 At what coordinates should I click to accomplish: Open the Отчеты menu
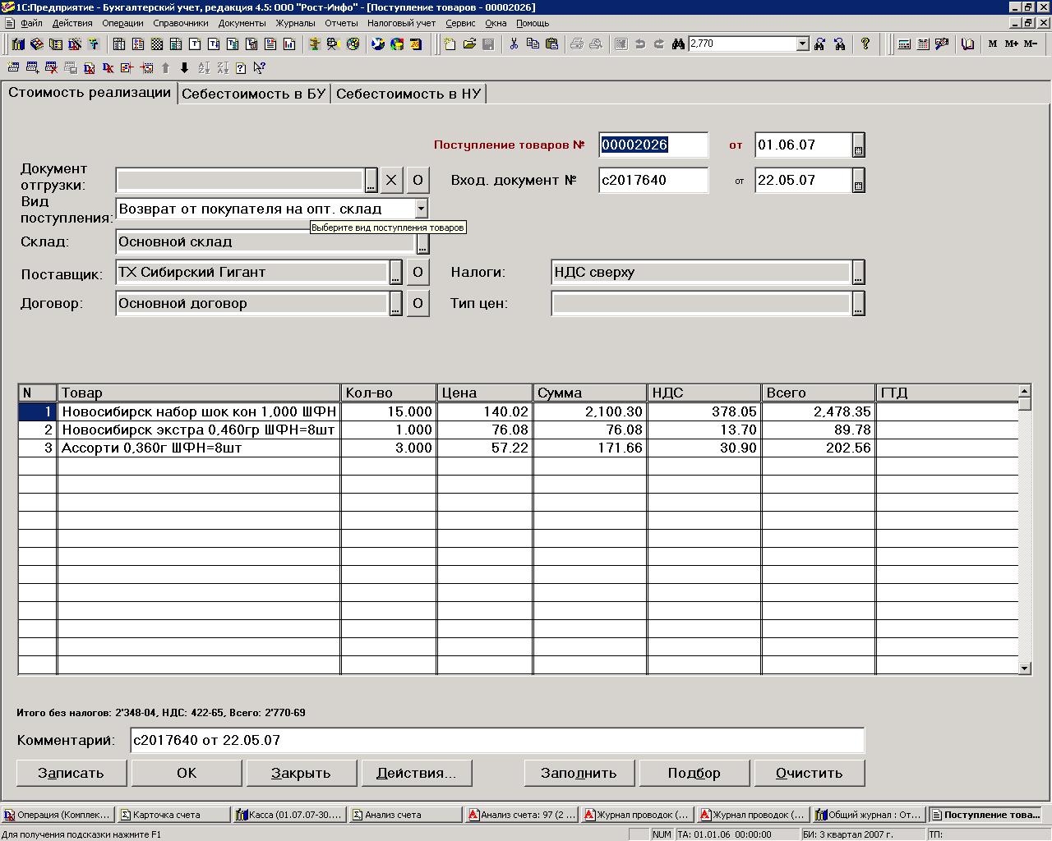[341, 23]
